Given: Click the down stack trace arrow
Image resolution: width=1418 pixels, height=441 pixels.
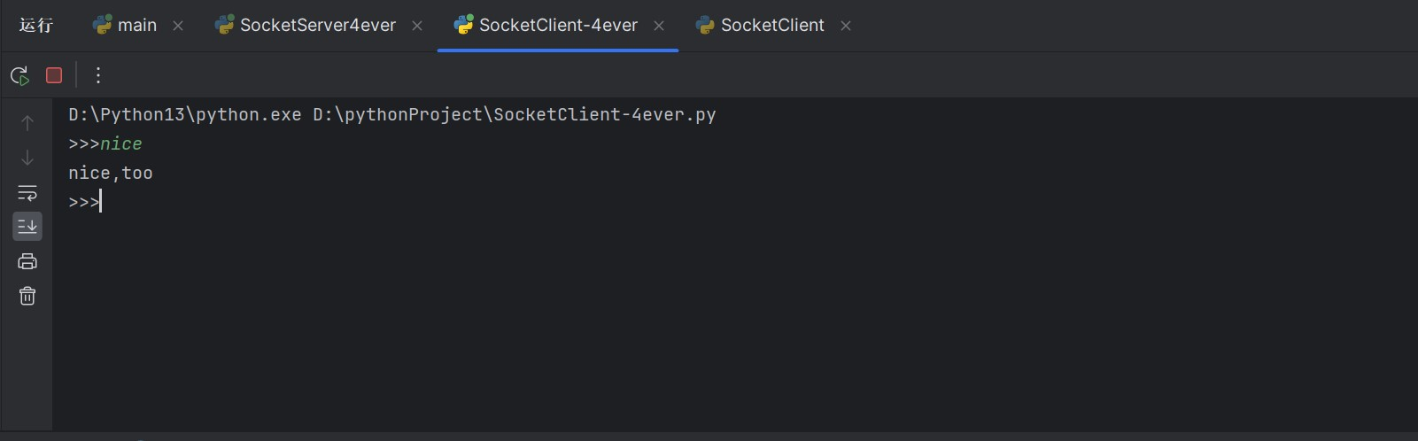Looking at the screenshot, I should (x=27, y=158).
